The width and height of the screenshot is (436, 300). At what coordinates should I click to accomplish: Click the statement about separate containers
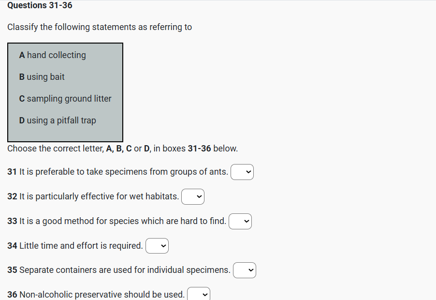tap(119, 270)
